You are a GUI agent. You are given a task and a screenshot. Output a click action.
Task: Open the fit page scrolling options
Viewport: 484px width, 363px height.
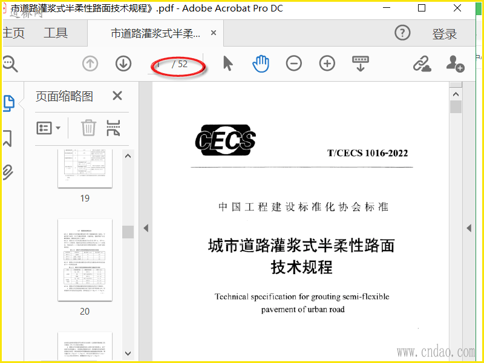[x=361, y=64]
